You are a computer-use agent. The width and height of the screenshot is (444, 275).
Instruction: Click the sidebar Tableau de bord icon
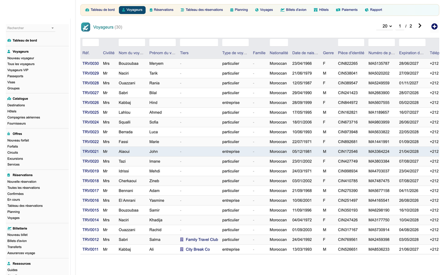pyautogui.click(x=9, y=40)
